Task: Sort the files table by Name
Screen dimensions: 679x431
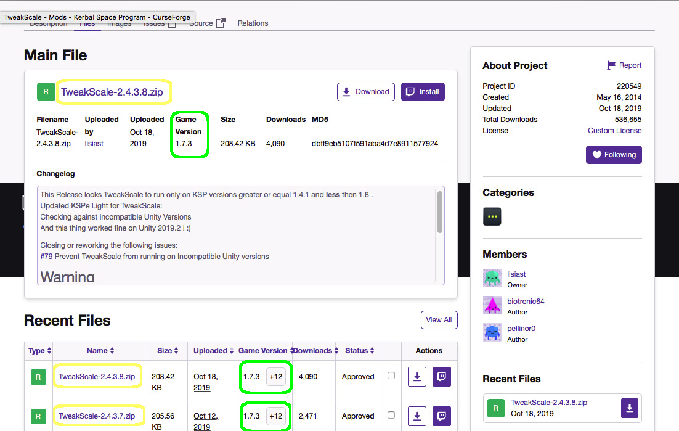Action: pyautogui.click(x=100, y=351)
